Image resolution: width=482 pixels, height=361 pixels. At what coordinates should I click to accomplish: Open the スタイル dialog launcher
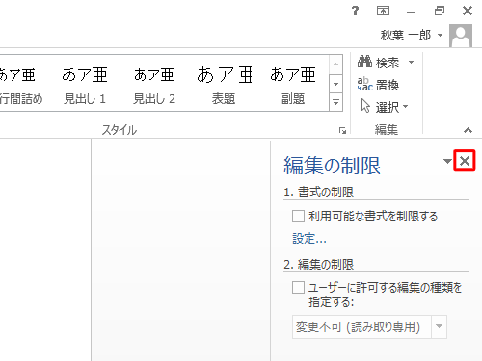(342, 130)
